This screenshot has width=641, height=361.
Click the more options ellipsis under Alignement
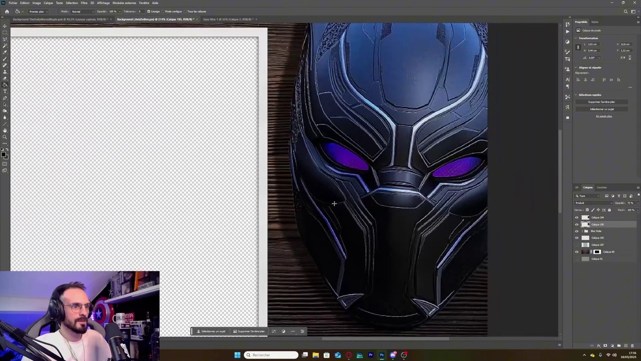click(630, 87)
